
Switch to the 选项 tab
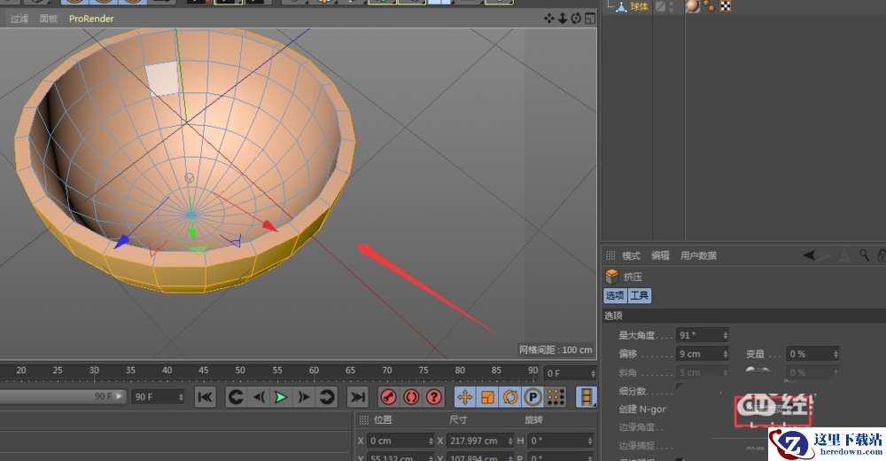click(x=615, y=295)
